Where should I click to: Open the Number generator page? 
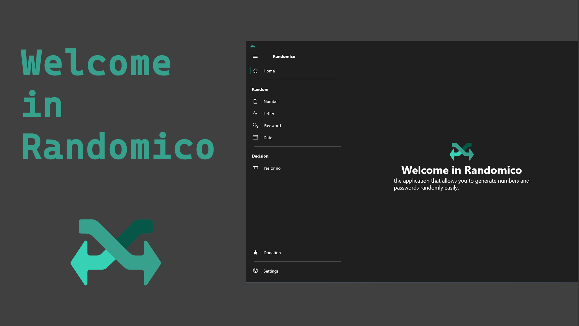[271, 101]
